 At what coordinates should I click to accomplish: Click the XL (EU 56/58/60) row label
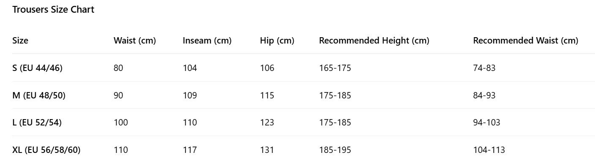click(46, 150)
